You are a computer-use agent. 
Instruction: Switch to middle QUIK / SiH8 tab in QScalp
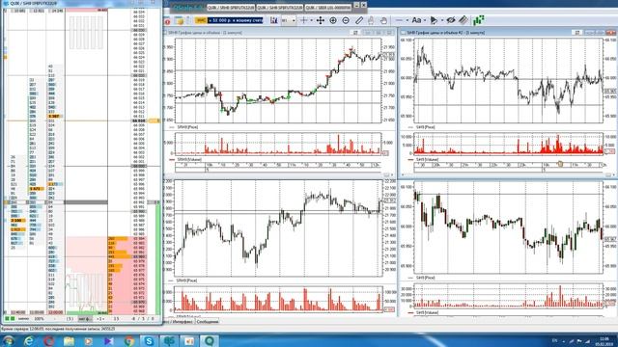[280, 8]
